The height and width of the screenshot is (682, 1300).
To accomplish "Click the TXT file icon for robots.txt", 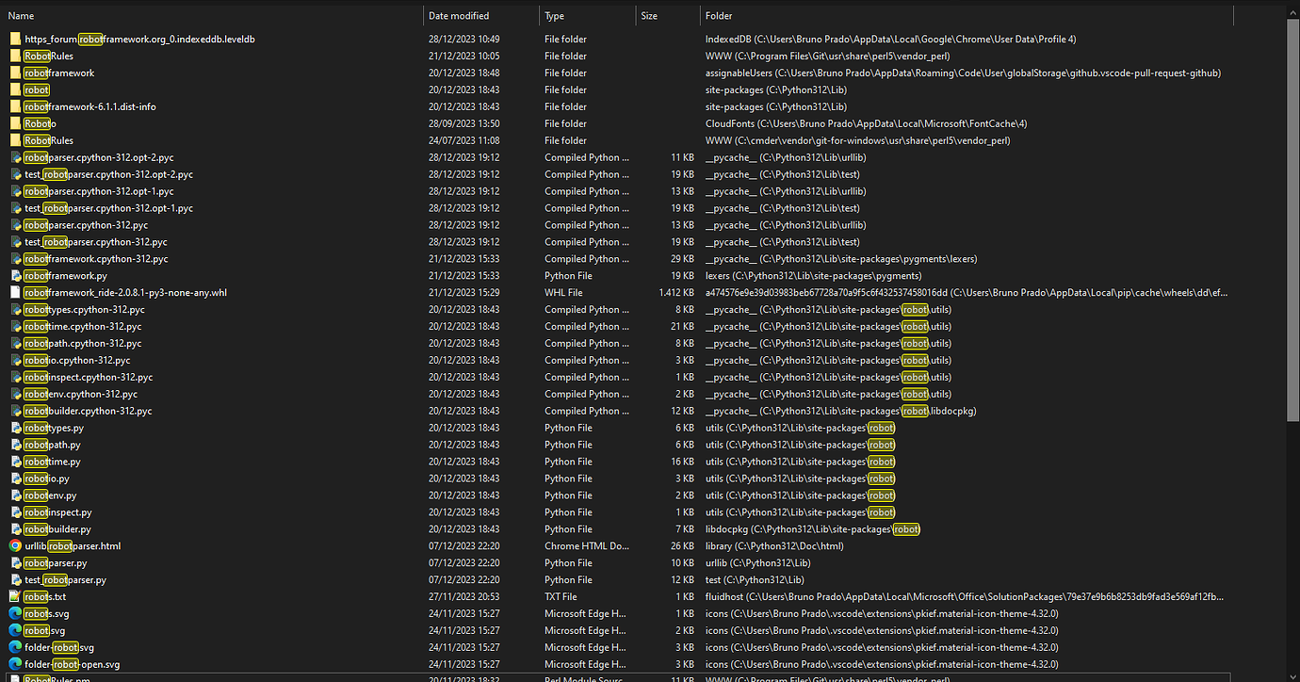I will tap(14, 596).
